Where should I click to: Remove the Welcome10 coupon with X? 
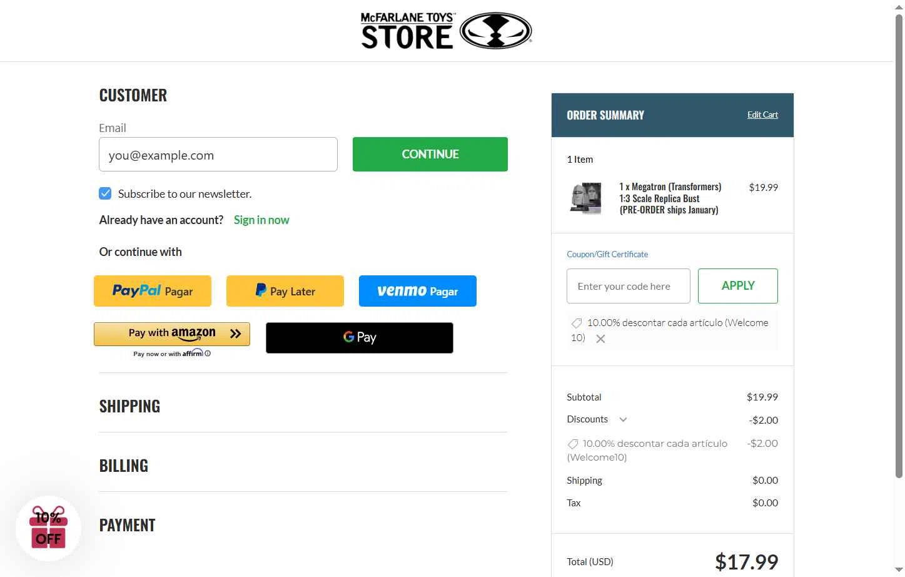(x=600, y=339)
